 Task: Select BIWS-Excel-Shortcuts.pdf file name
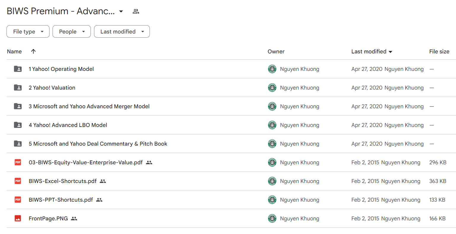pos(63,181)
